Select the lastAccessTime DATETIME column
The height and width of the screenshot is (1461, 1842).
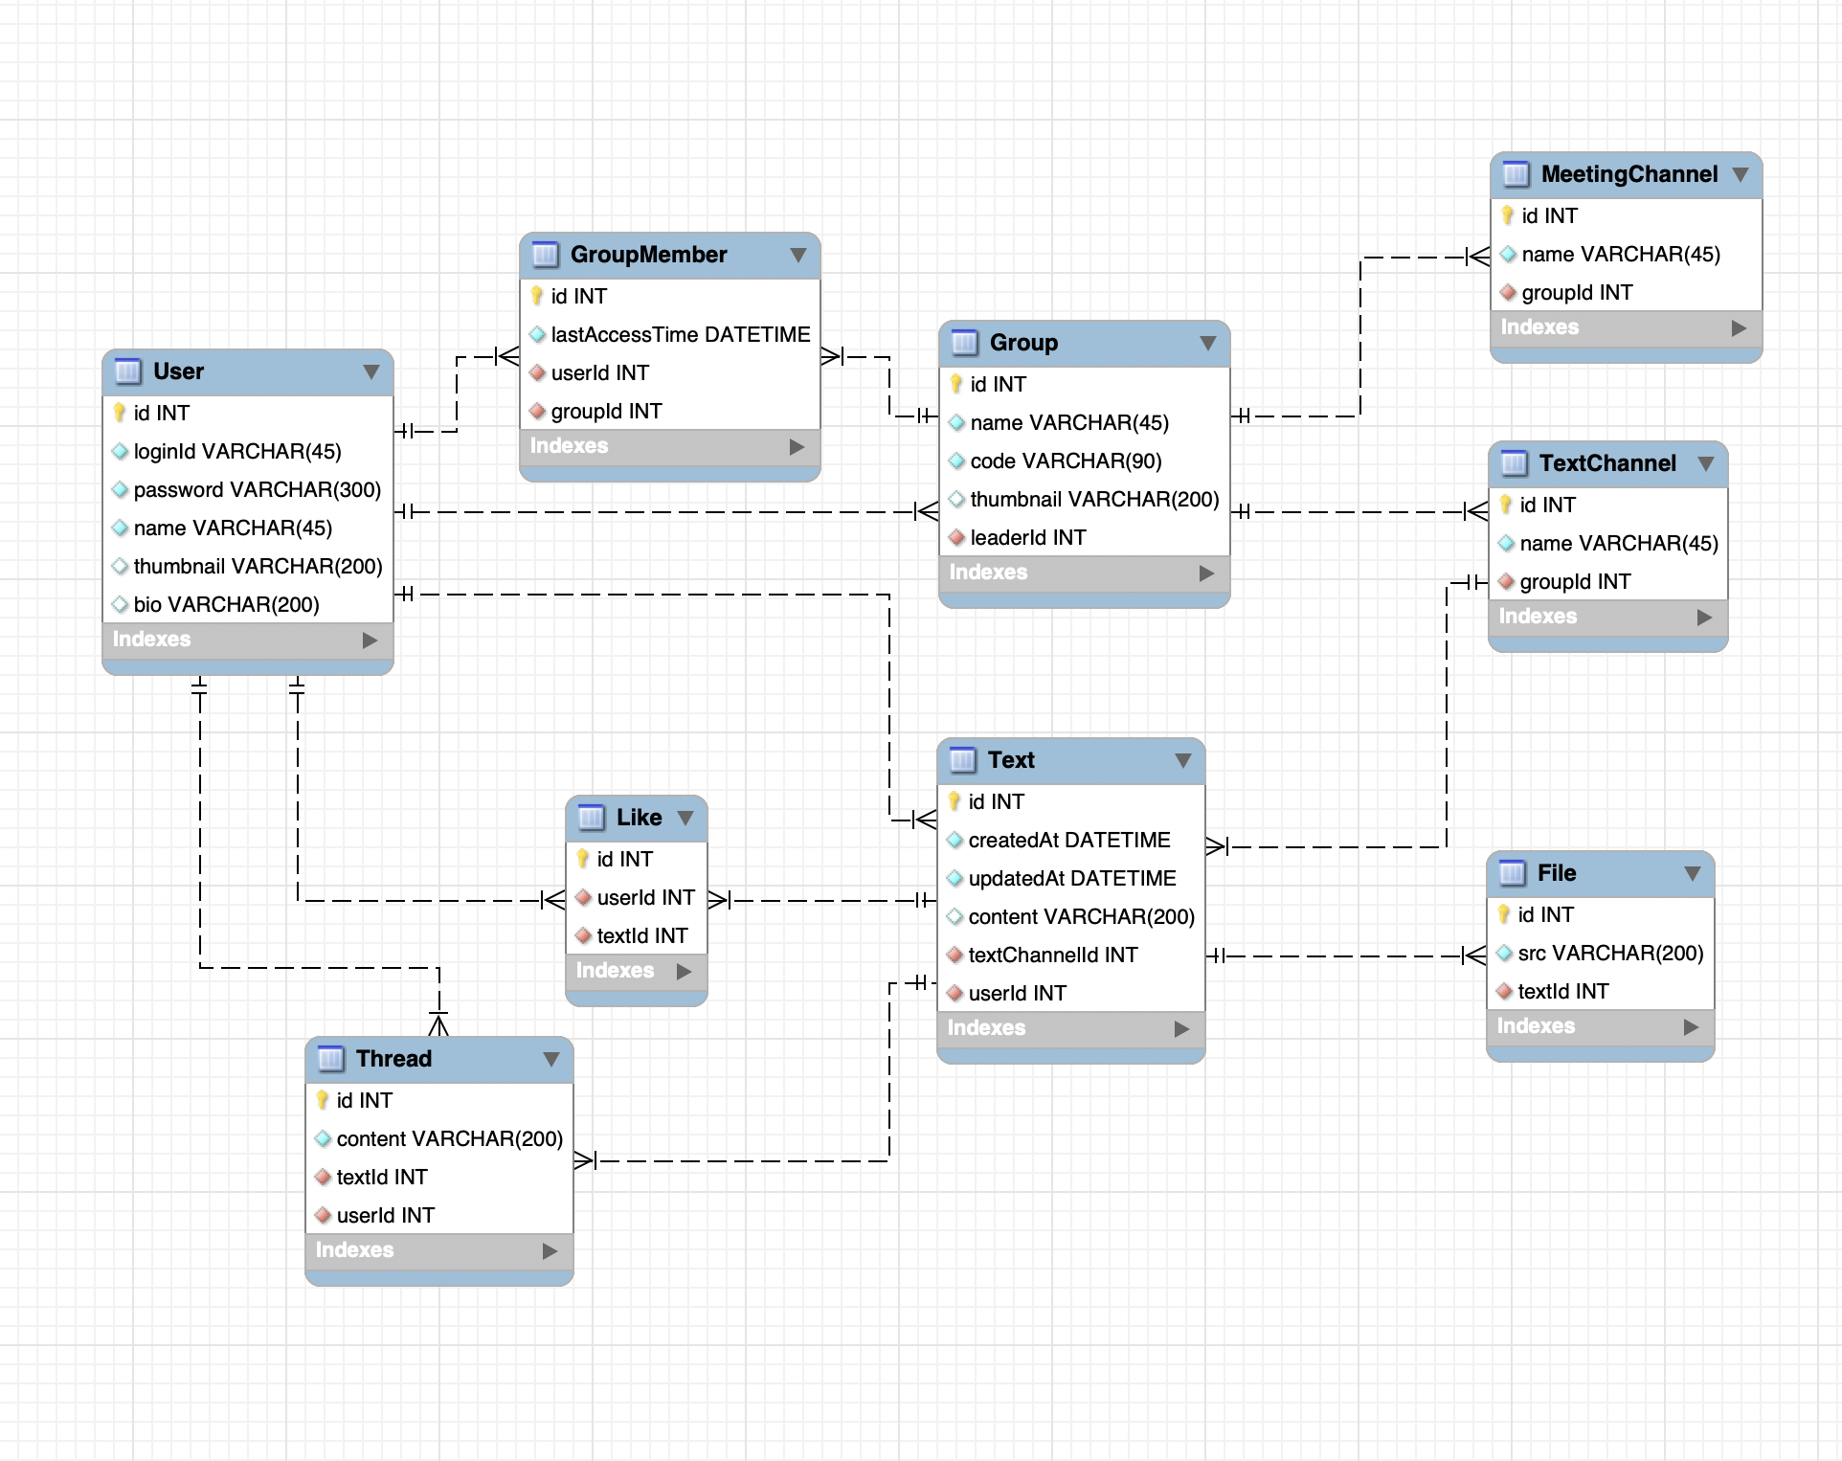tap(680, 334)
